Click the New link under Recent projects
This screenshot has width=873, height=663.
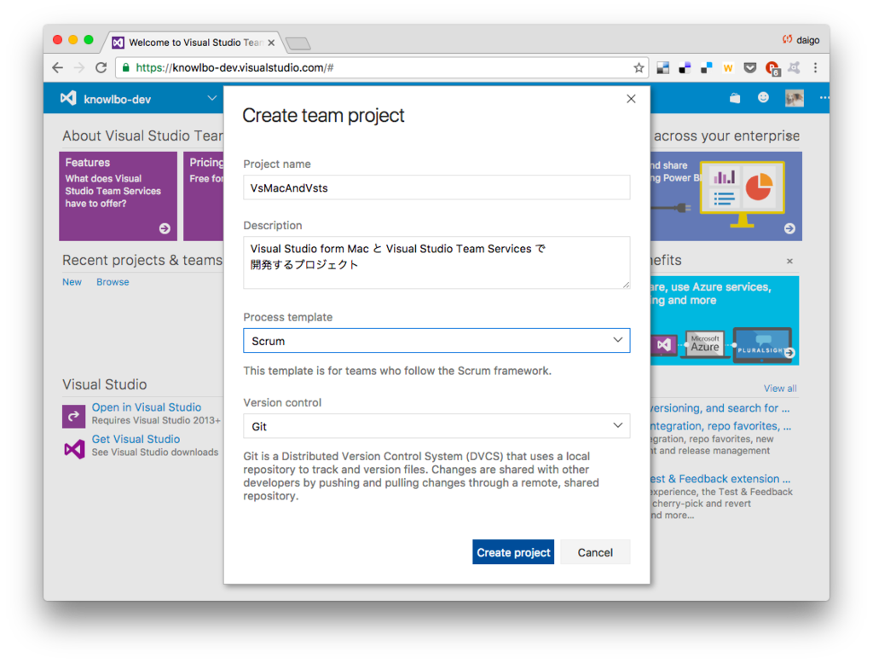coord(72,282)
